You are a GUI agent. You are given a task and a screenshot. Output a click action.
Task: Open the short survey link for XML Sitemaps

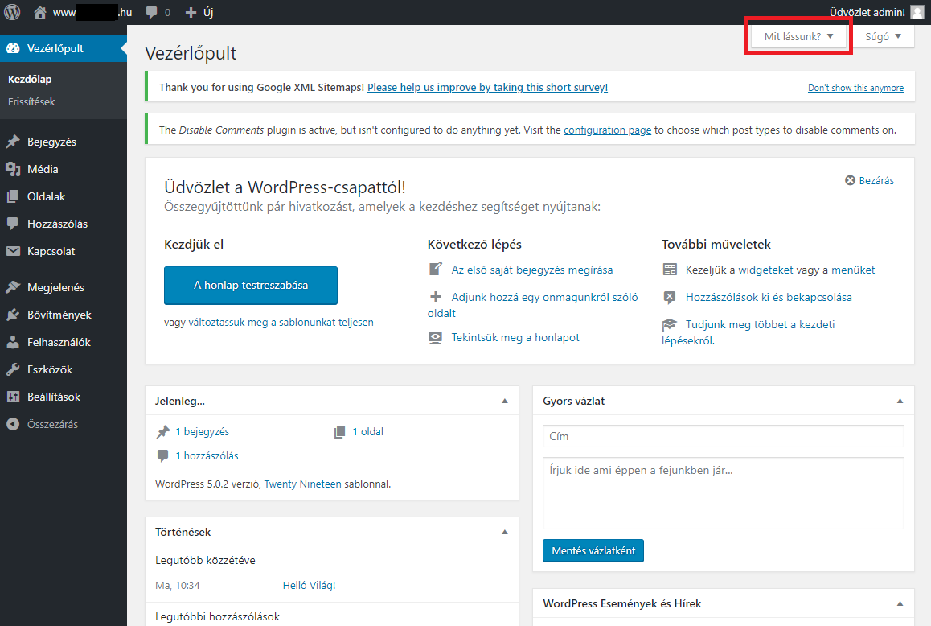tap(487, 88)
